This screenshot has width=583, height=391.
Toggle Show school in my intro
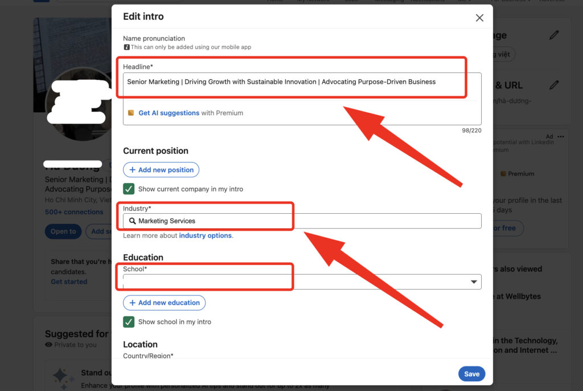pos(129,321)
